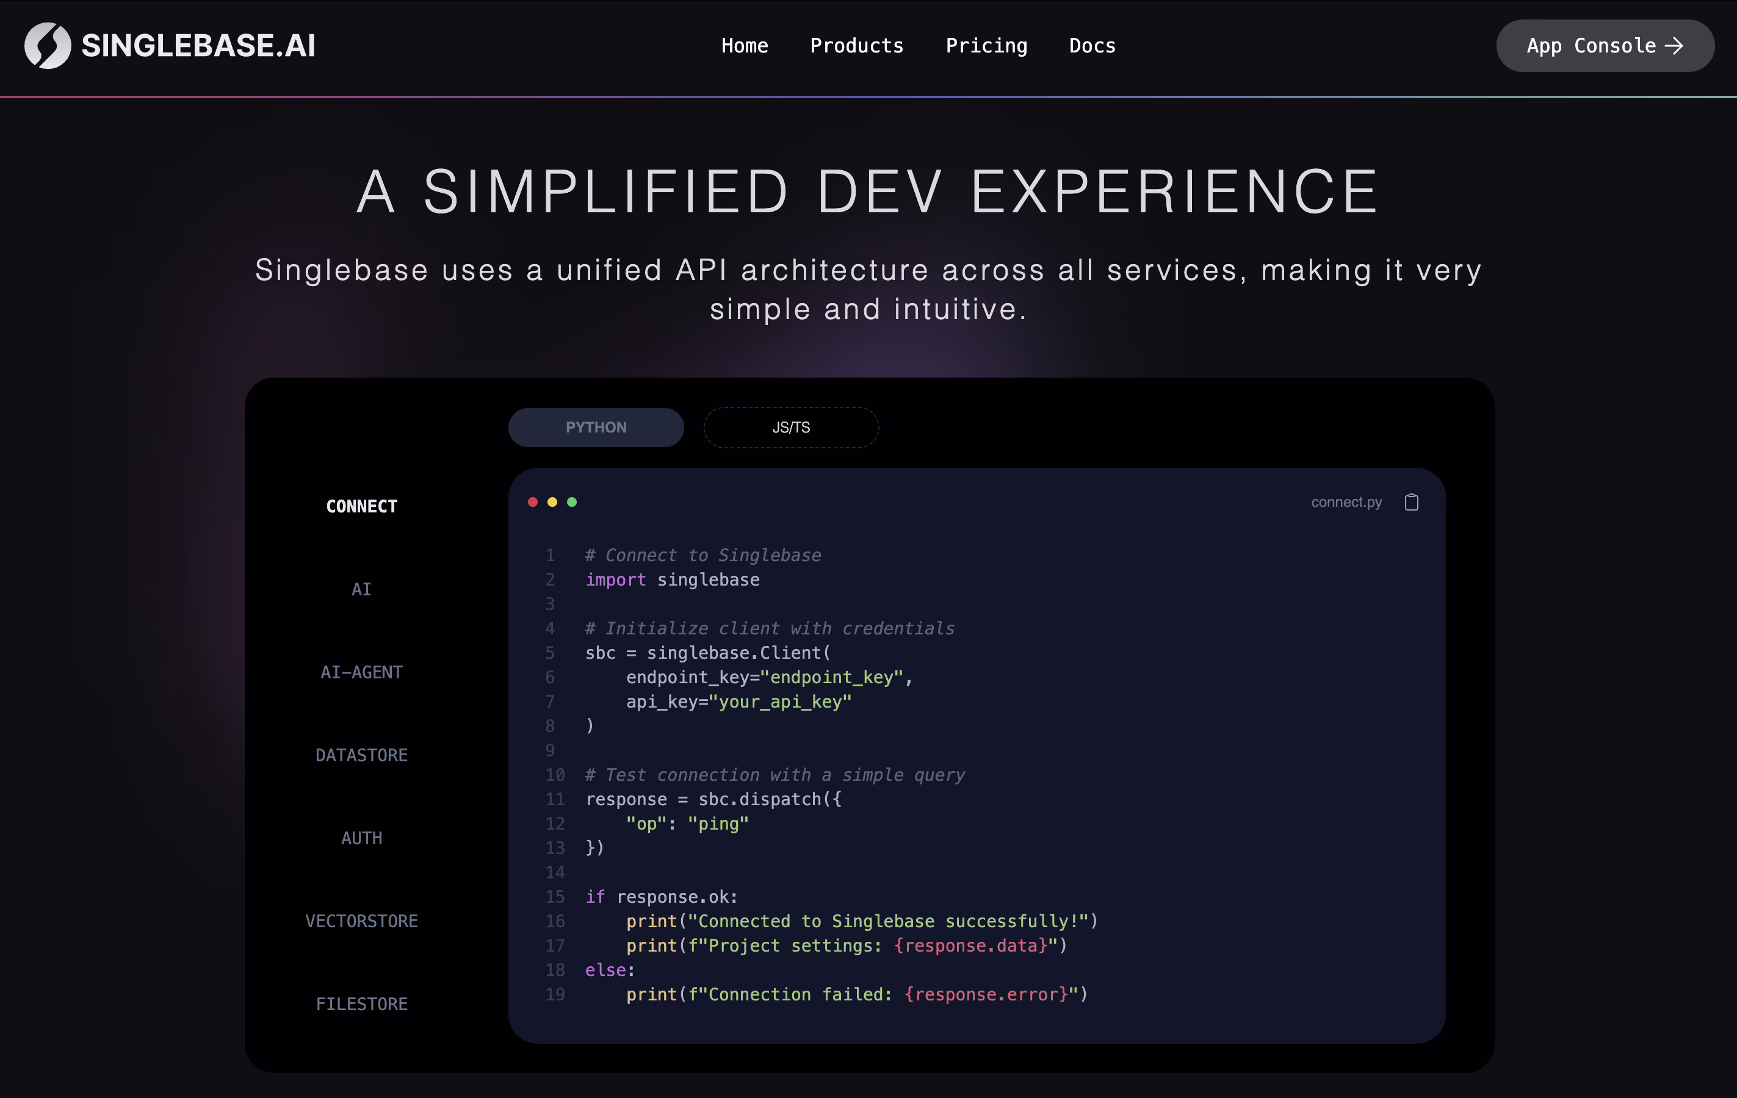The width and height of the screenshot is (1737, 1098).
Task: View the VECTORSTORE example
Action: 361,920
